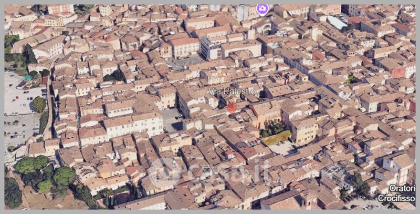
Task: Select the red location pin below Via Palestro
Action: pos(232,108)
